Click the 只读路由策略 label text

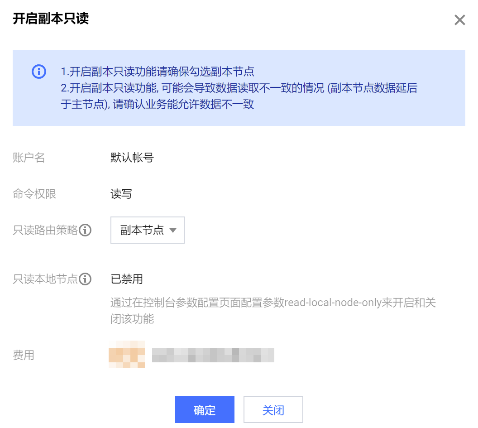(45, 230)
